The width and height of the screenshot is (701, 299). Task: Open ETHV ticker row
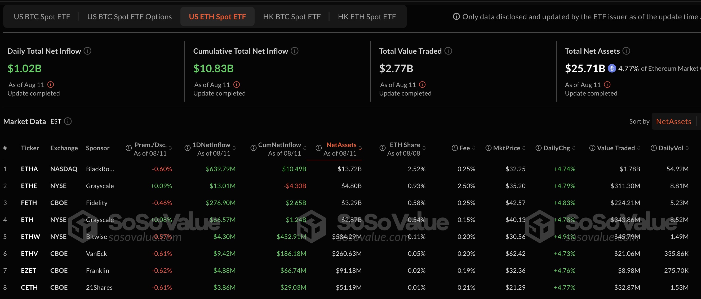point(29,253)
